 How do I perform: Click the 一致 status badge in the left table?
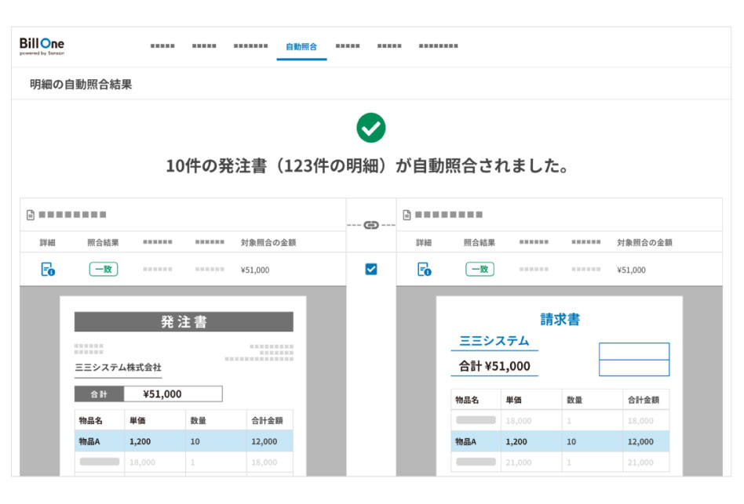point(103,269)
